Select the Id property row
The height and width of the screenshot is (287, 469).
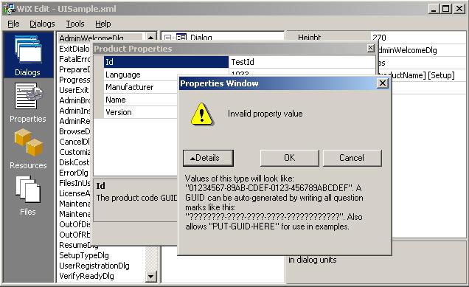click(166, 62)
